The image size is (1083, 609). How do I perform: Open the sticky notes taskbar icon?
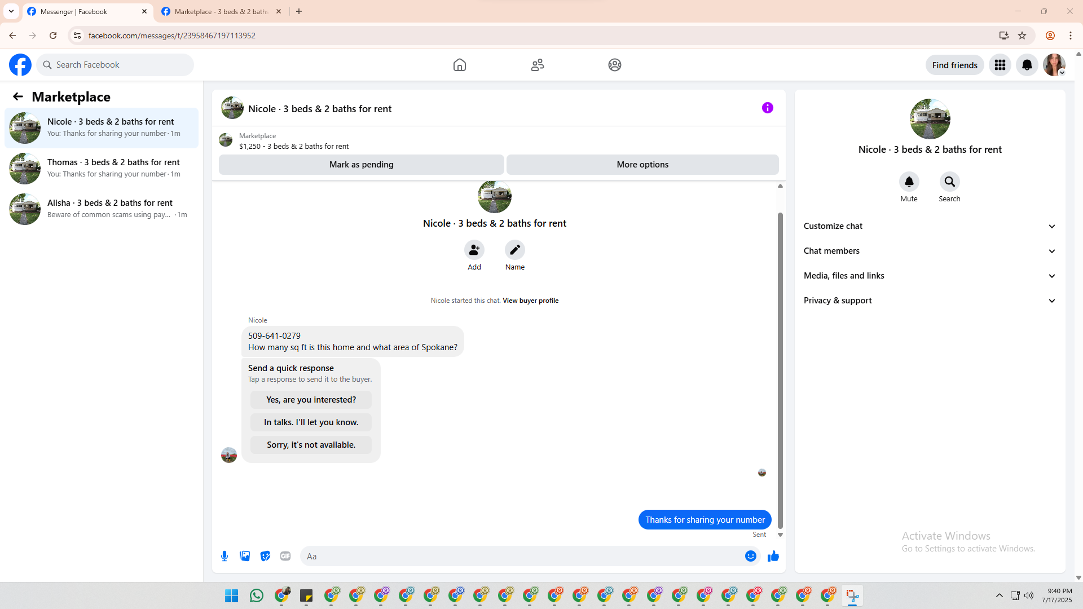tap(306, 595)
